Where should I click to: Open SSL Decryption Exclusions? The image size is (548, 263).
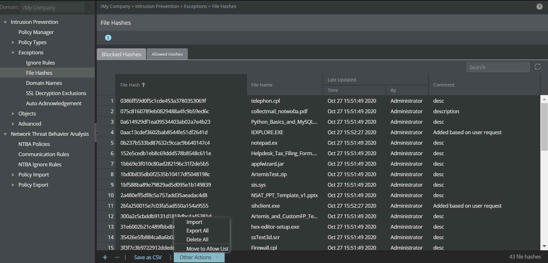point(56,93)
